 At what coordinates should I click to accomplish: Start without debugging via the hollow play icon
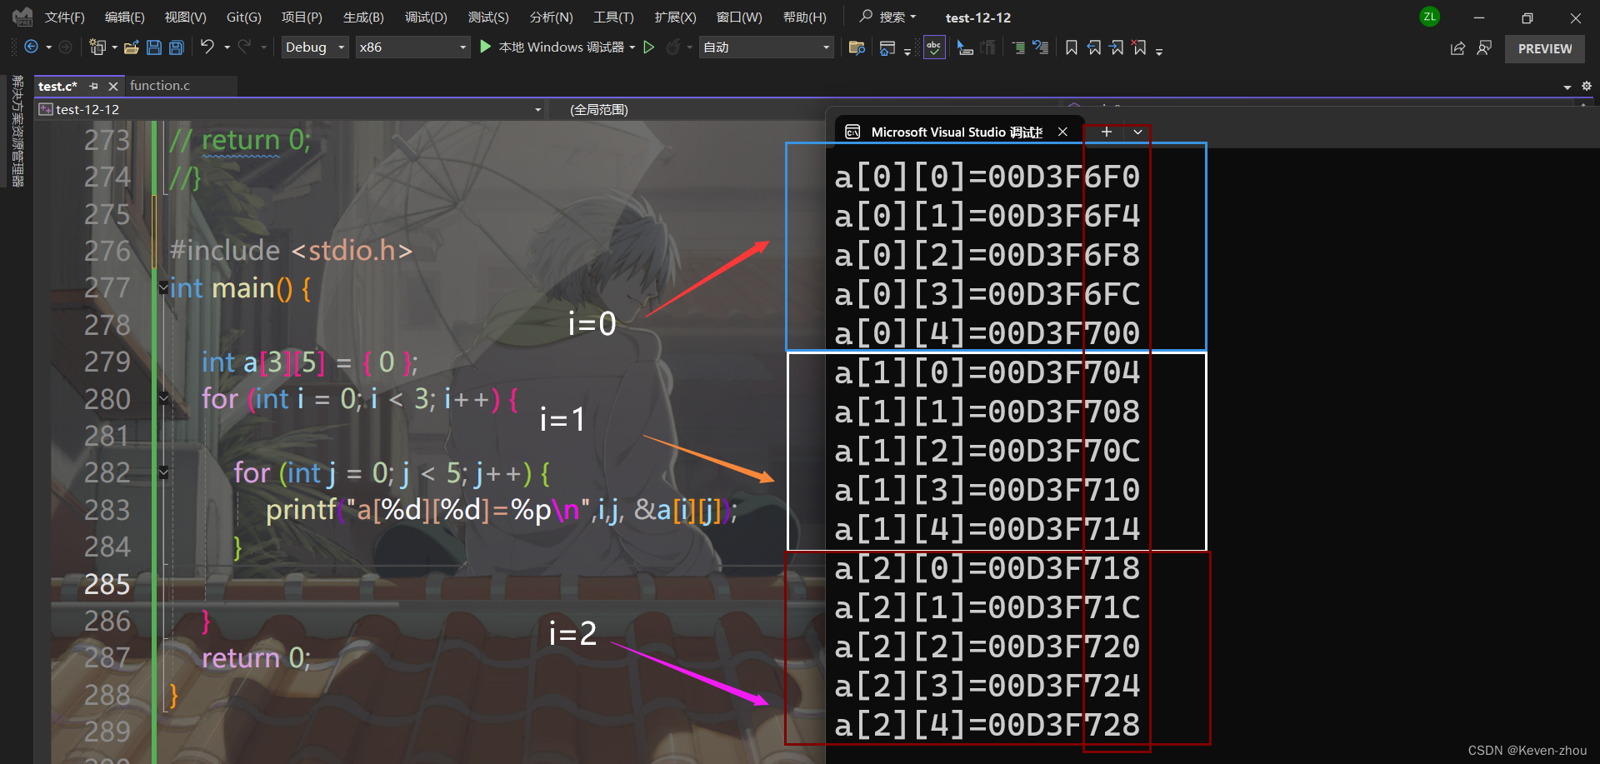click(x=649, y=47)
